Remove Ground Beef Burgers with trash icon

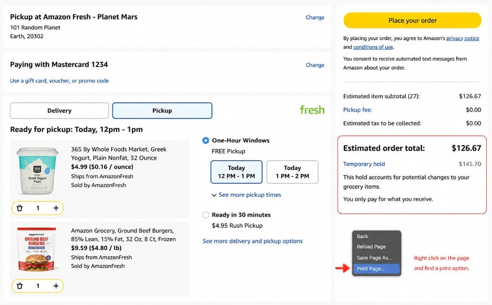tap(19, 286)
